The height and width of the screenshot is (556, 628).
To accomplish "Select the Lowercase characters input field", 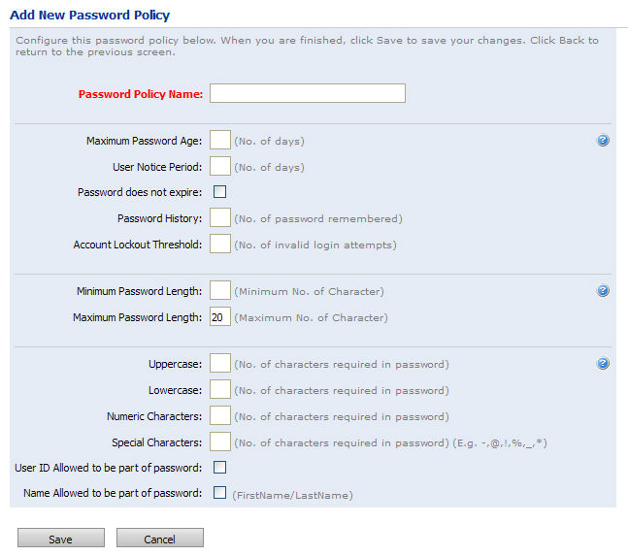I will point(219,390).
